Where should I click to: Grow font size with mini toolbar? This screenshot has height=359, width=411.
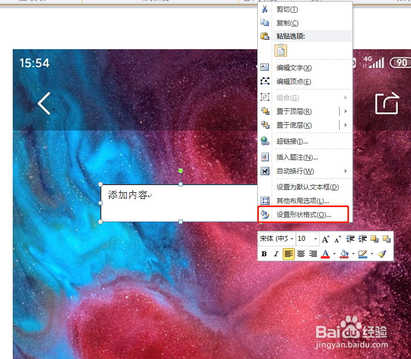(326, 239)
